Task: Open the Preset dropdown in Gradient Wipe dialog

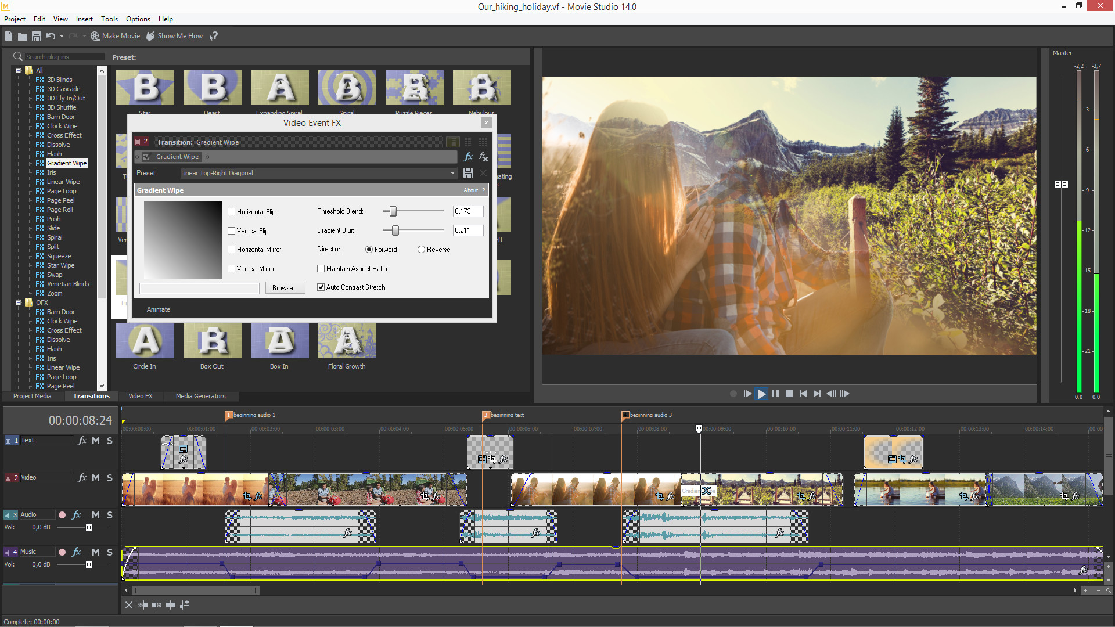Action: pyautogui.click(x=452, y=172)
